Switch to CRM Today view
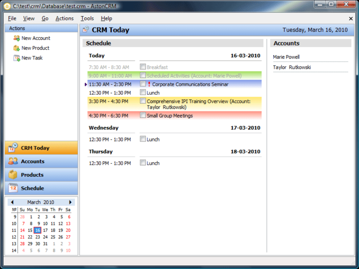This screenshot has width=359, height=269. coord(41,148)
